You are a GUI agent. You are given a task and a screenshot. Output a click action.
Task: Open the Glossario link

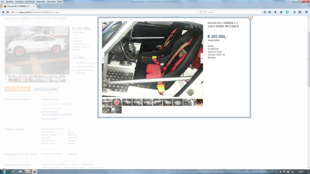(73, 154)
